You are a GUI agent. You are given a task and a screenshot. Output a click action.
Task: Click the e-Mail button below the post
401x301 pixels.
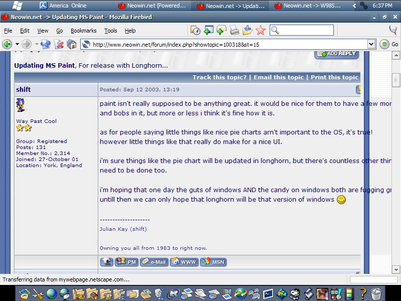pos(154,261)
